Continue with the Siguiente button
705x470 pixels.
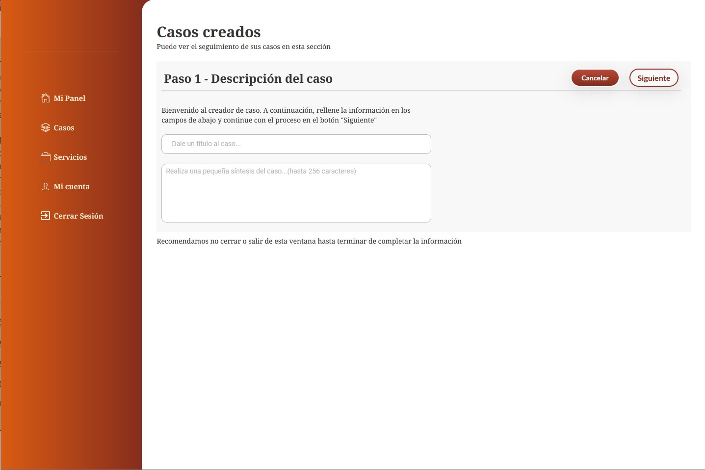pos(653,78)
